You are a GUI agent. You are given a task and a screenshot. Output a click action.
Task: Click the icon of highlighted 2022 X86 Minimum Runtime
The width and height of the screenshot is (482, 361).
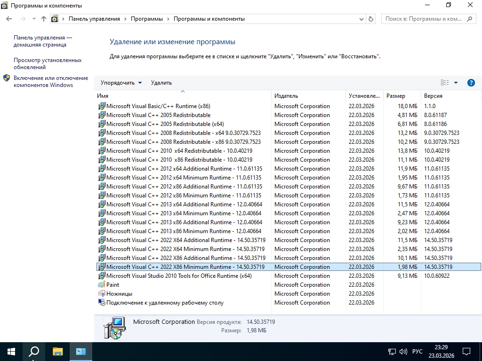(102, 267)
